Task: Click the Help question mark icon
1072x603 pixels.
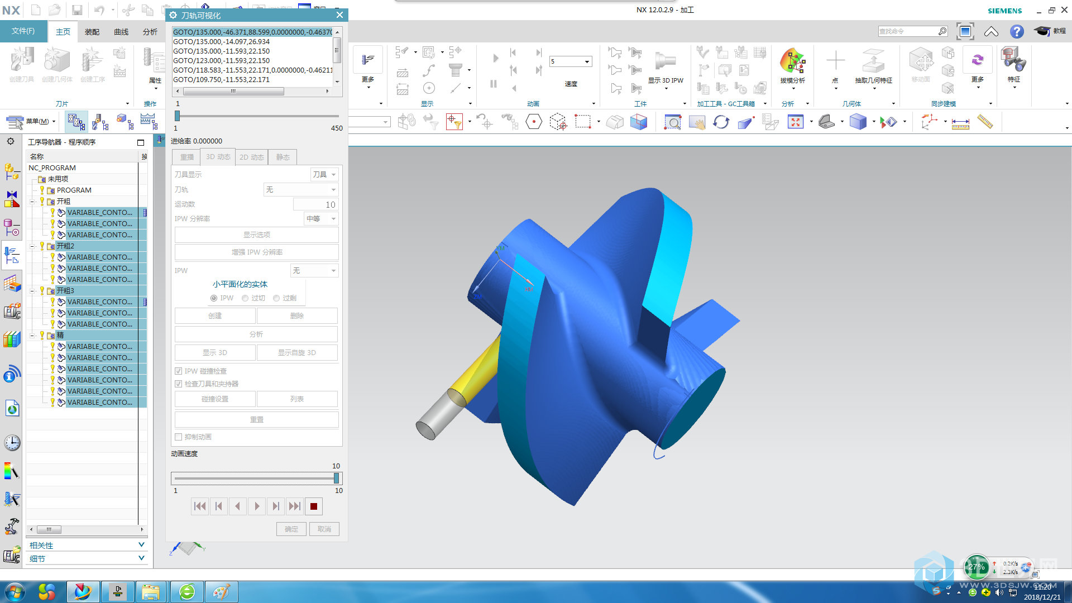Action: click(1017, 31)
